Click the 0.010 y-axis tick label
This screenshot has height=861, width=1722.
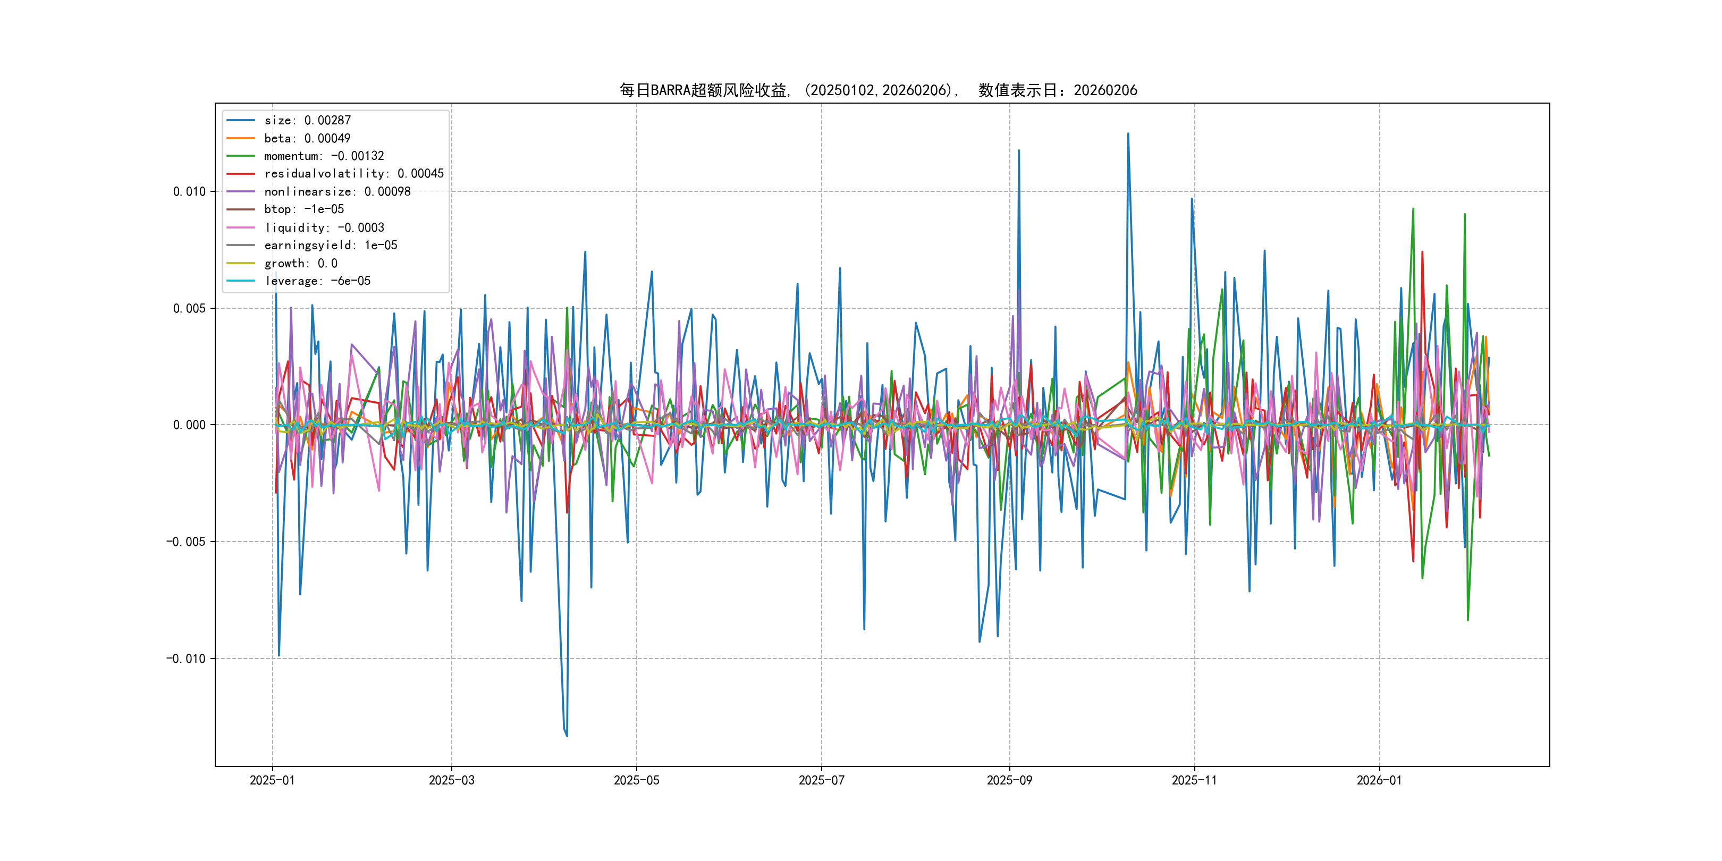tap(189, 192)
